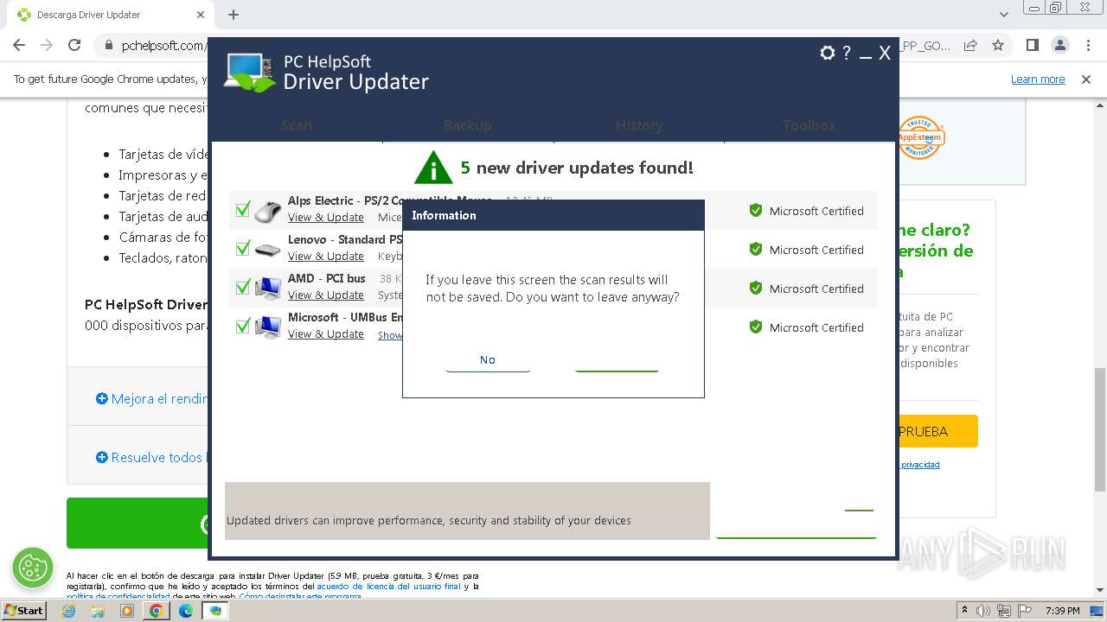Open Driver Updater settings gear
The height and width of the screenshot is (622, 1107).
828,54
